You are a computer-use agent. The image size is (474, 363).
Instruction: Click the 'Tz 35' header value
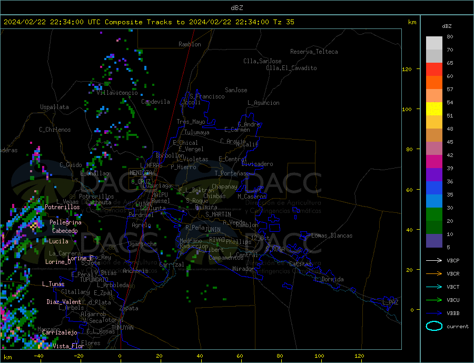point(284,22)
